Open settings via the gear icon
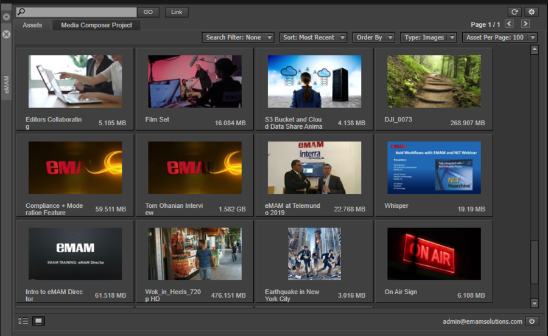This screenshot has width=548, height=336. tap(532, 12)
